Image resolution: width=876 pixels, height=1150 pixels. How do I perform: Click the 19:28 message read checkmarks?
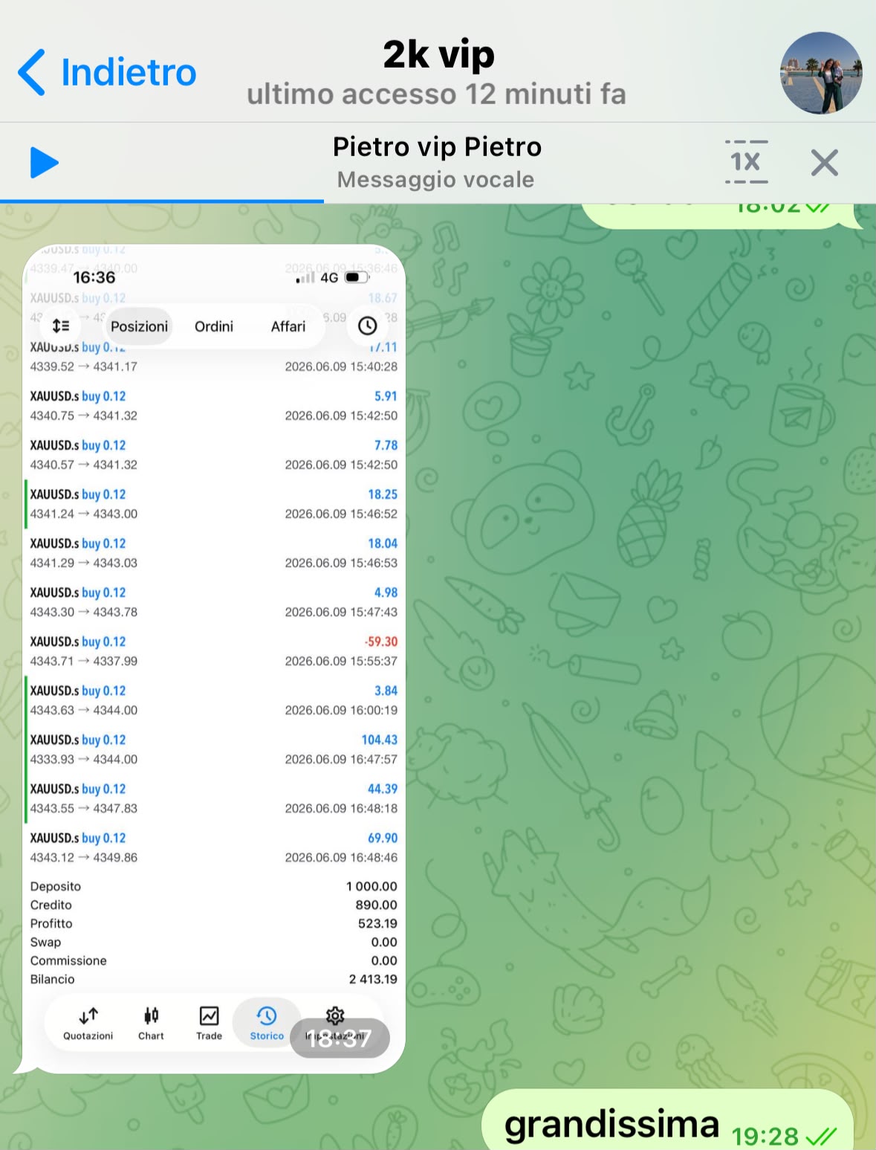[821, 1136]
